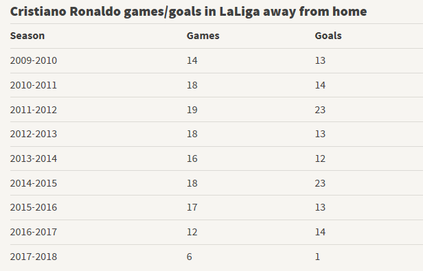Select the Games column header
The width and height of the screenshot is (423, 271).
pos(203,36)
